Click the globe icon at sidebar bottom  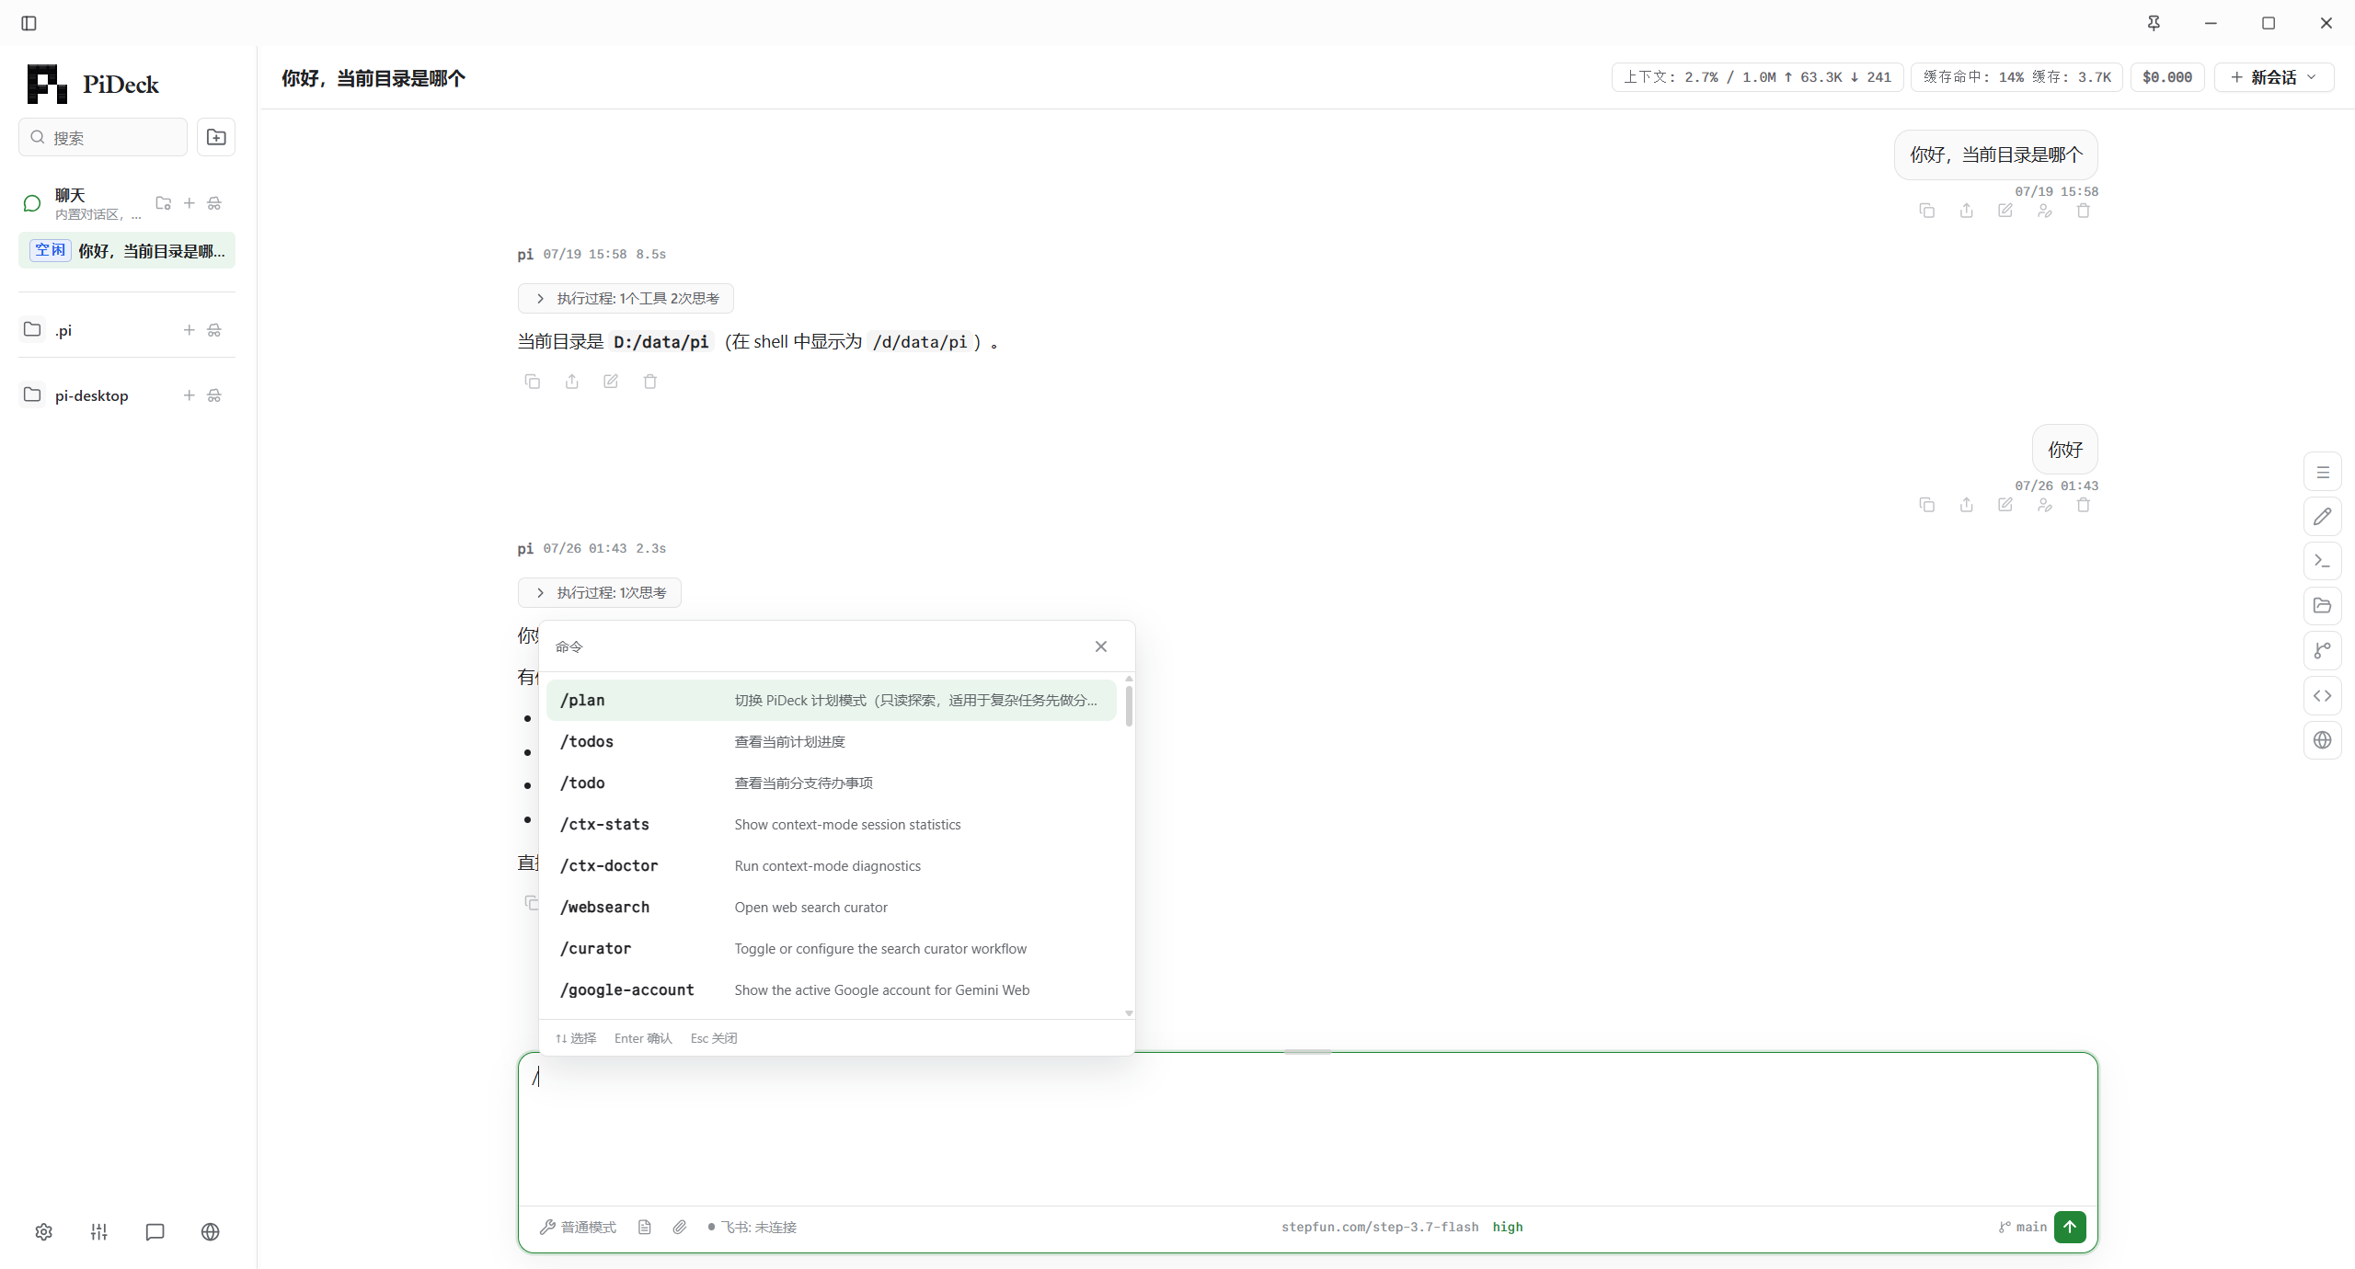(x=211, y=1232)
